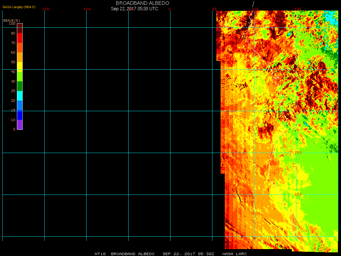Click the Sep 22, 2017 05:30 UTC timestamp

tap(135, 9)
